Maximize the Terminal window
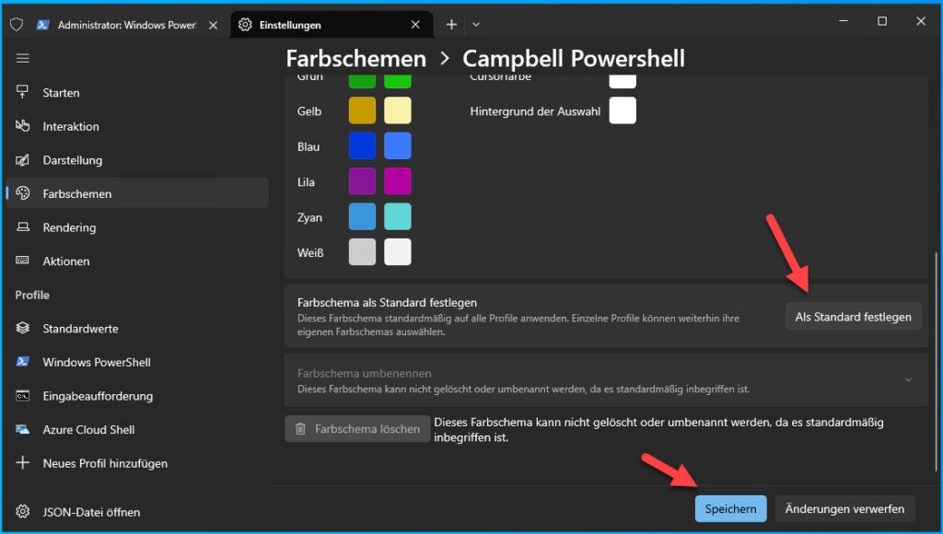The height and width of the screenshot is (534, 943). [x=882, y=21]
